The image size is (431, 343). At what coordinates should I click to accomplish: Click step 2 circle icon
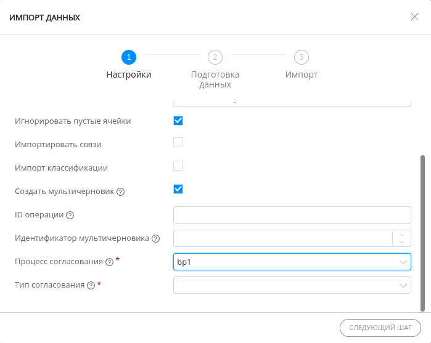point(215,57)
